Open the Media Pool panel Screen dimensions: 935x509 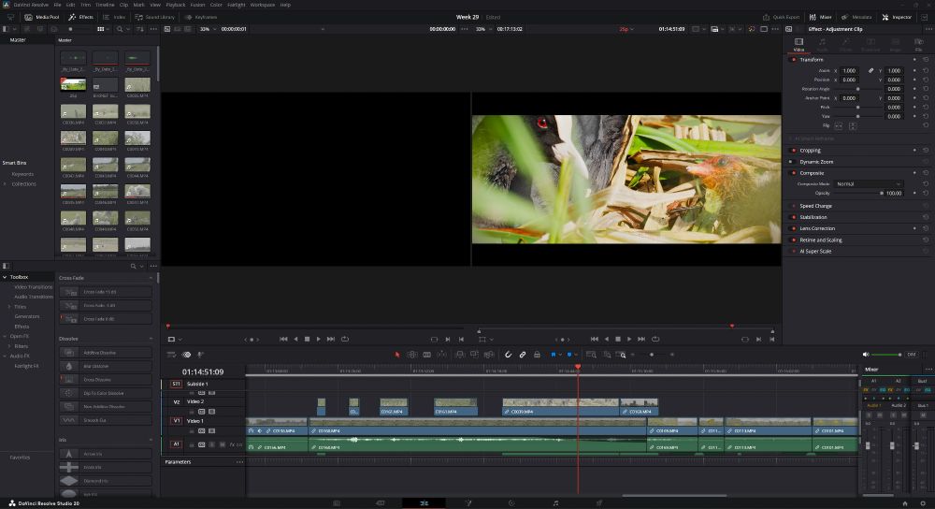click(x=42, y=17)
